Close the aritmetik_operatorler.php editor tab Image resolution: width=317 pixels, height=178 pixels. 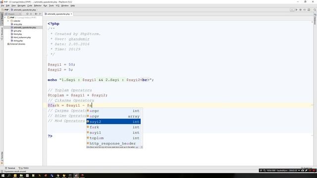(71, 14)
